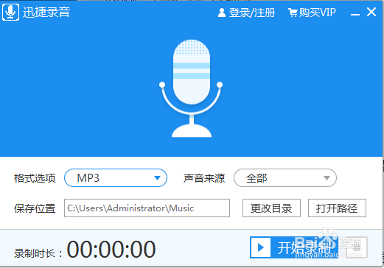Click the 格式选项 label
This screenshot has height=268, width=384.
[x=35, y=178]
